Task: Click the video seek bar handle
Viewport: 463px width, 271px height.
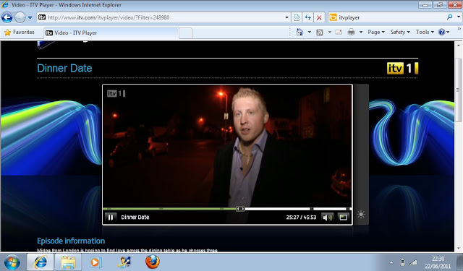Action: click(240, 209)
